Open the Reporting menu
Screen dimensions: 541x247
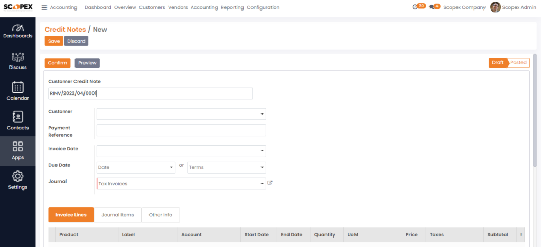pyautogui.click(x=232, y=7)
